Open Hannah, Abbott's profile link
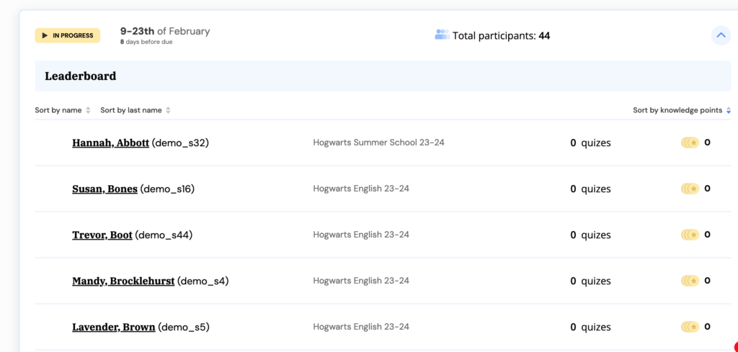738x352 pixels. [110, 143]
